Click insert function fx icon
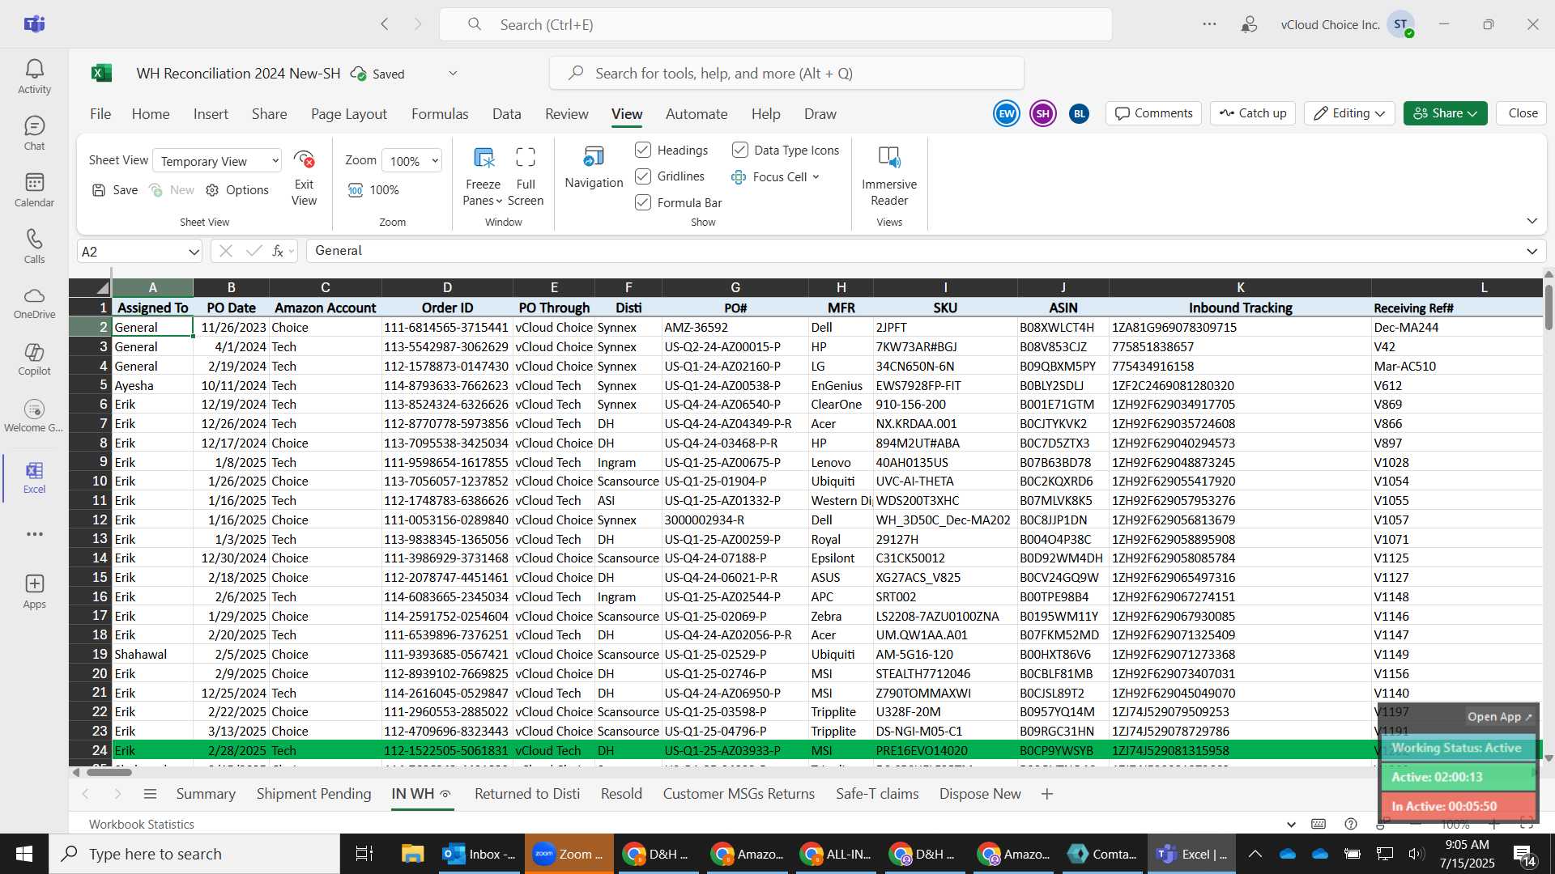Screen dimensions: 1555x874 click(278, 252)
